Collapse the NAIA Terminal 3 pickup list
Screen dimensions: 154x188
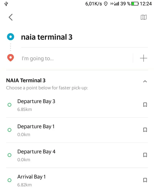click(145, 82)
